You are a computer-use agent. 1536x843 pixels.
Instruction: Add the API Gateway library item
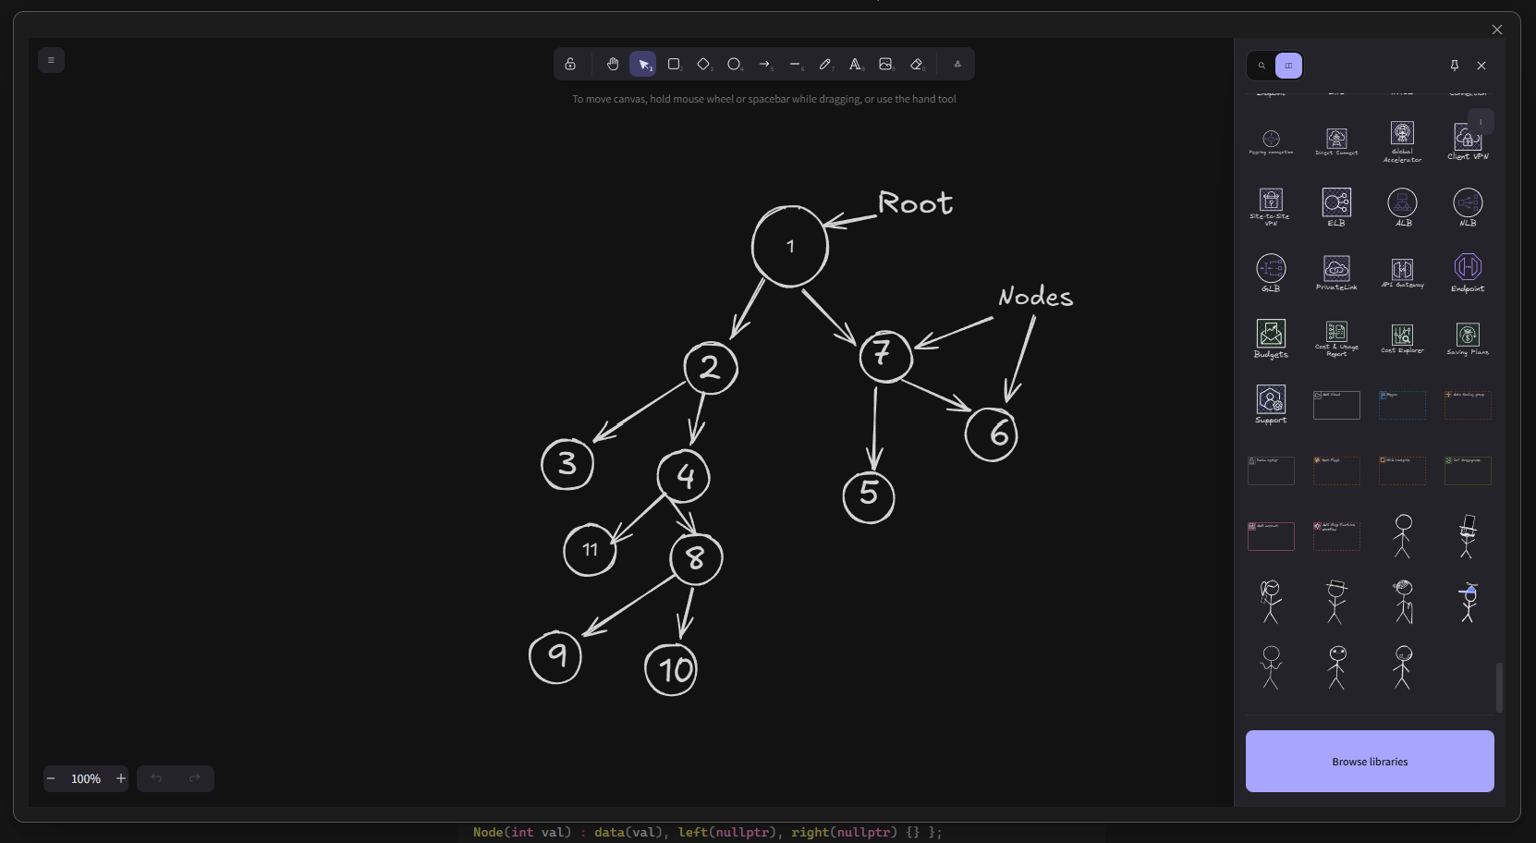click(x=1402, y=273)
